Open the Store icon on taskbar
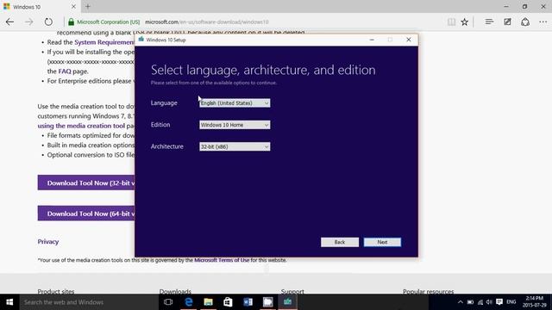Viewport: 552px width, 310px height. pyautogui.click(x=228, y=302)
